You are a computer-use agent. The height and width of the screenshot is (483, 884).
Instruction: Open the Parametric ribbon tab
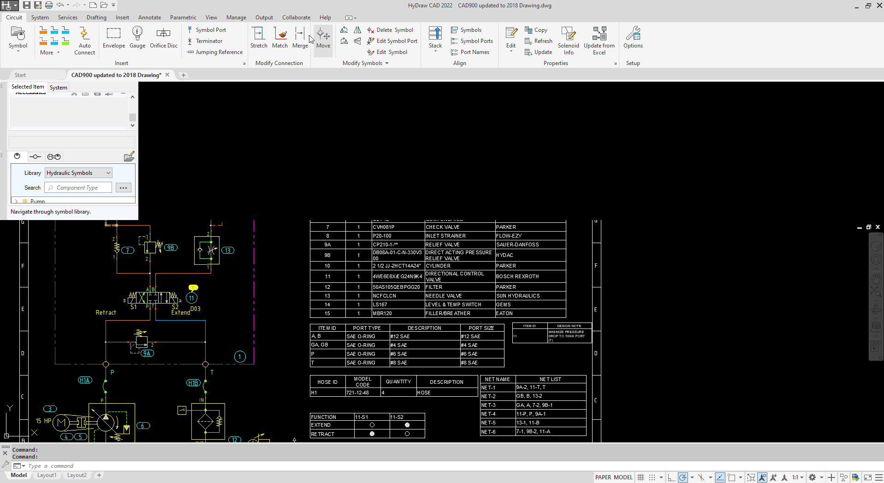tap(183, 18)
